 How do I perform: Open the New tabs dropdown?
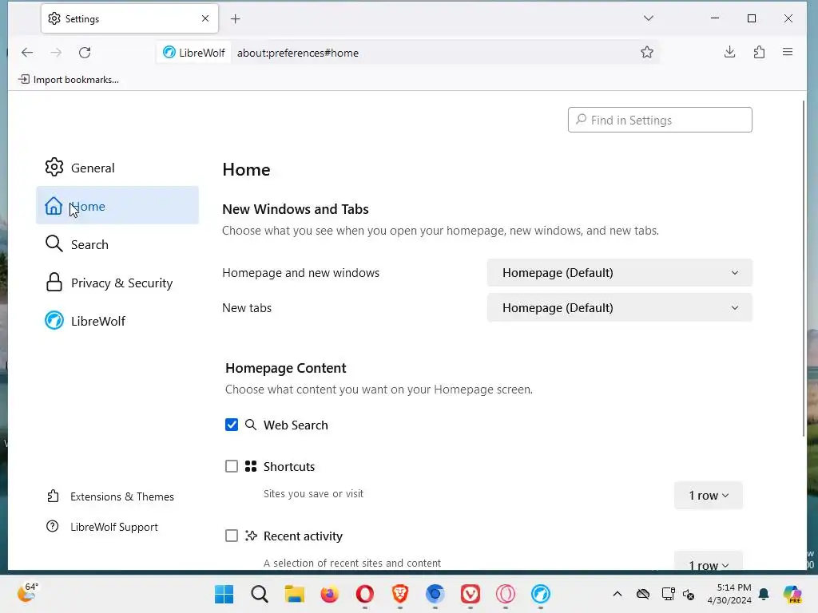point(620,307)
